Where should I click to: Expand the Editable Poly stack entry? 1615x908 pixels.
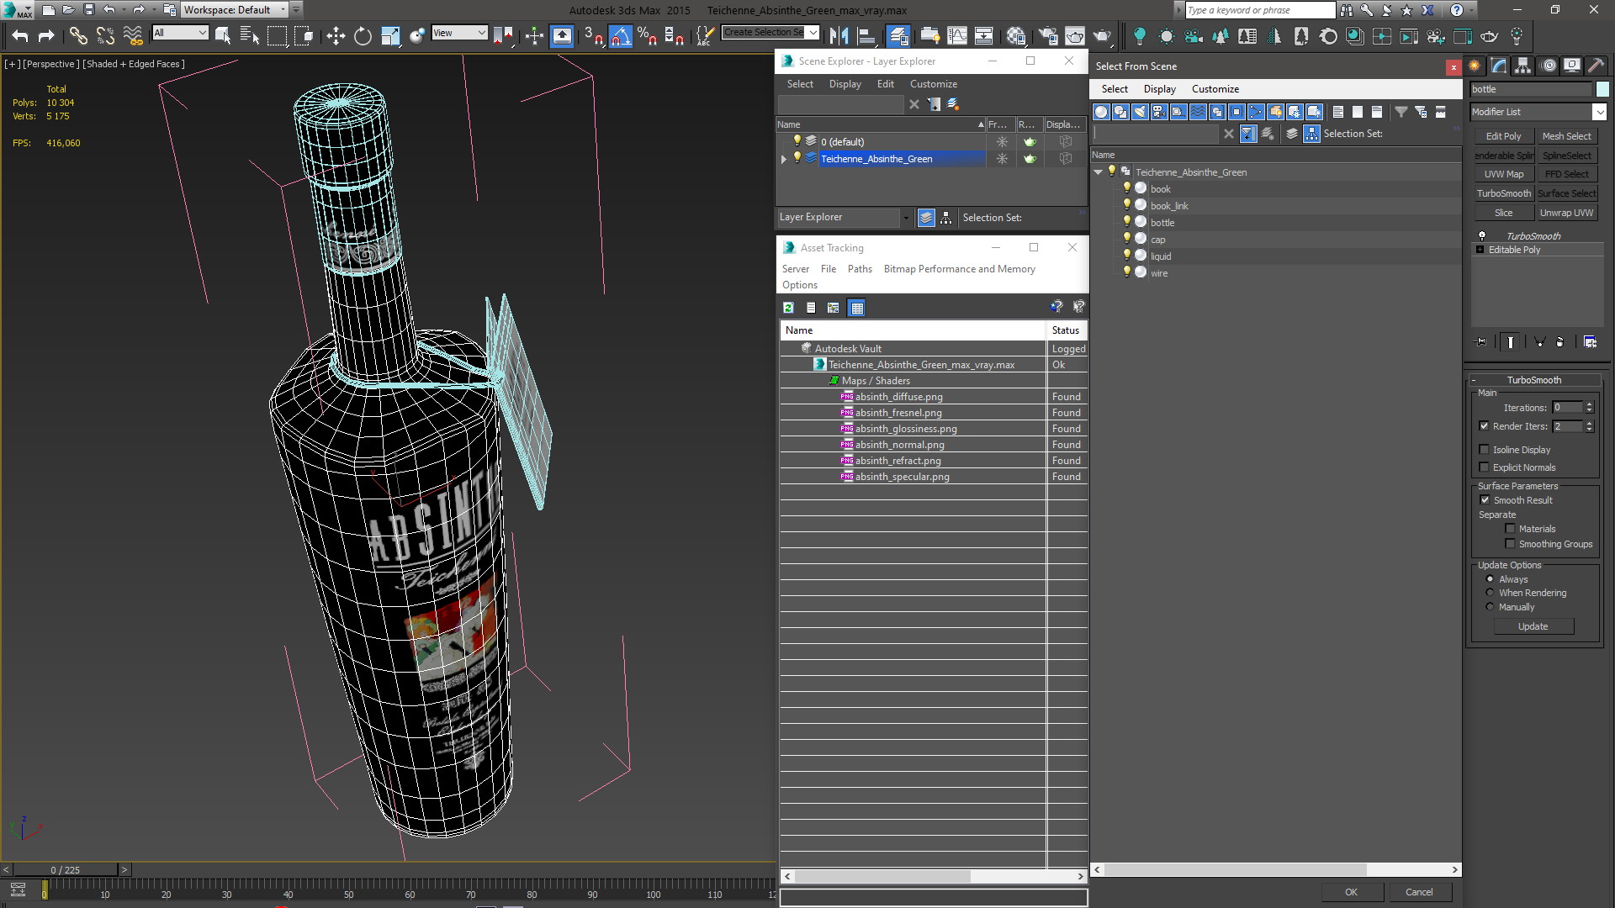point(1480,250)
